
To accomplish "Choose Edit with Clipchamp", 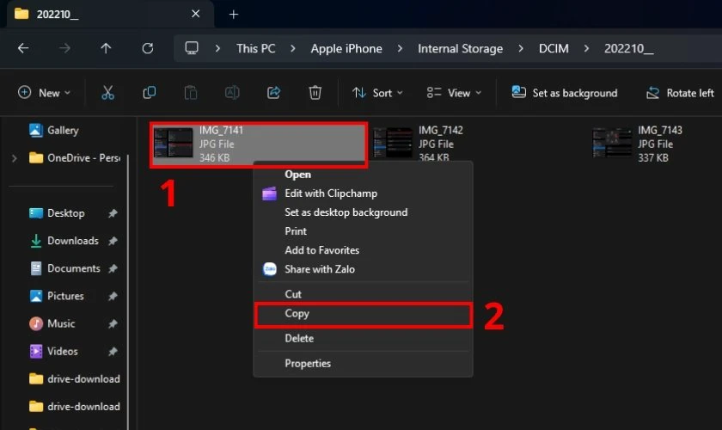I will pyautogui.click(x=363, y=193).
